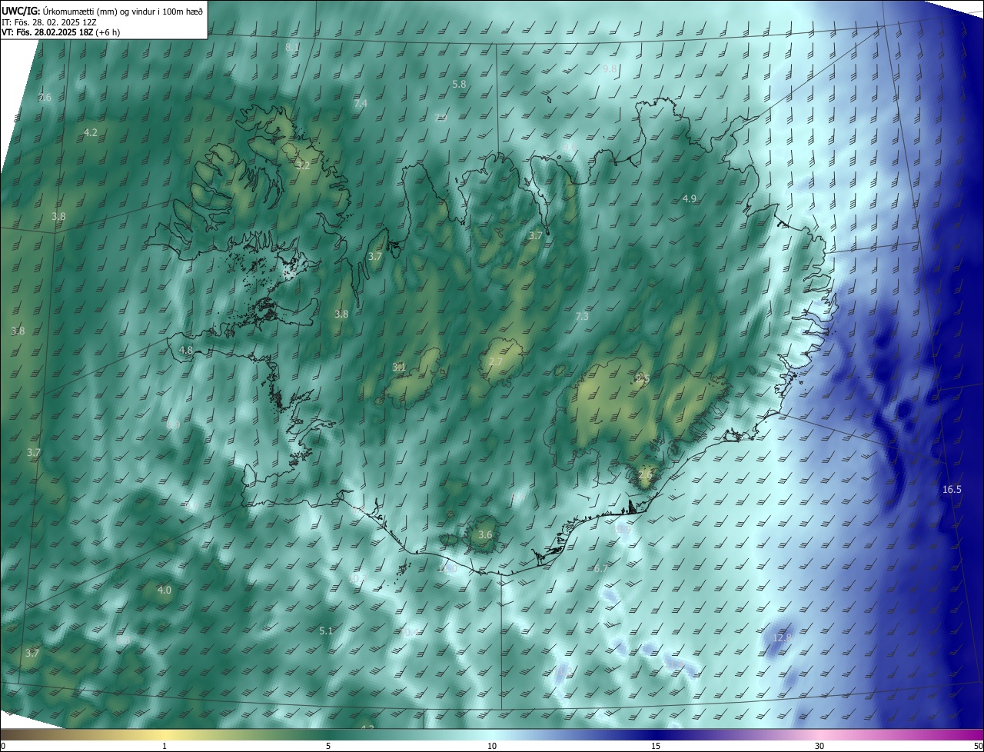Click the colorbar tick labelled 50
984x752 pixels.
point(978,747)
